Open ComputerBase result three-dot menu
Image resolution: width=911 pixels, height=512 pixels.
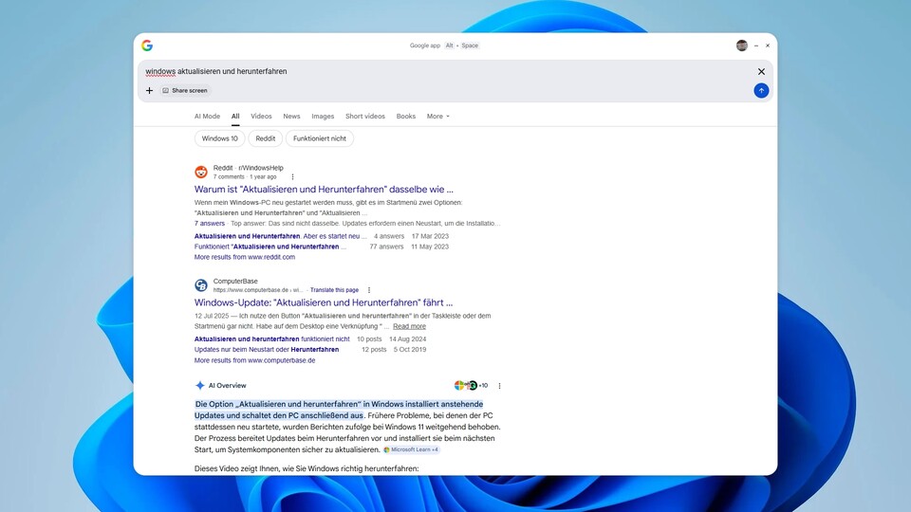369,290
